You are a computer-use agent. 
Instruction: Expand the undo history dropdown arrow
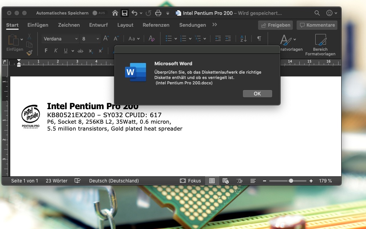[141, 13]
